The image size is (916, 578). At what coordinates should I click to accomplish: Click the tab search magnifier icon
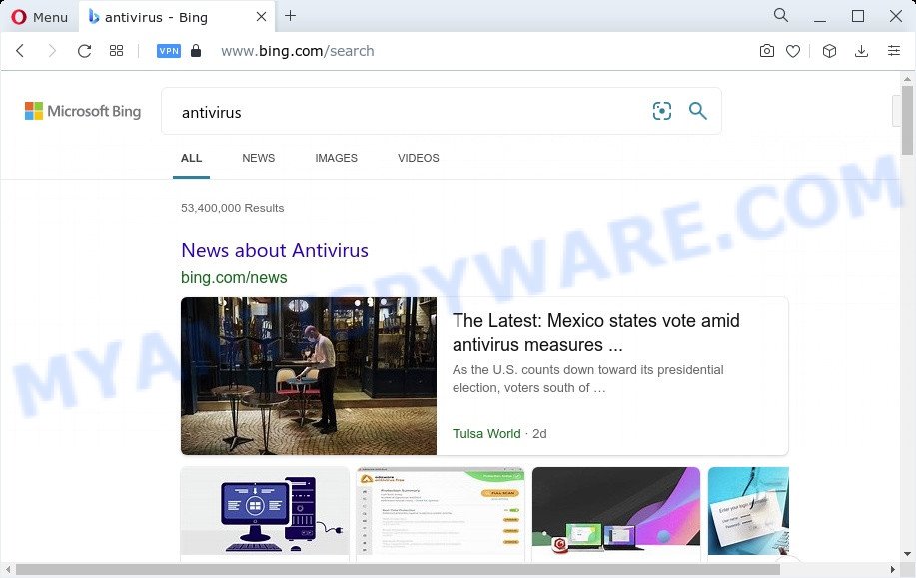coord(780,15)
